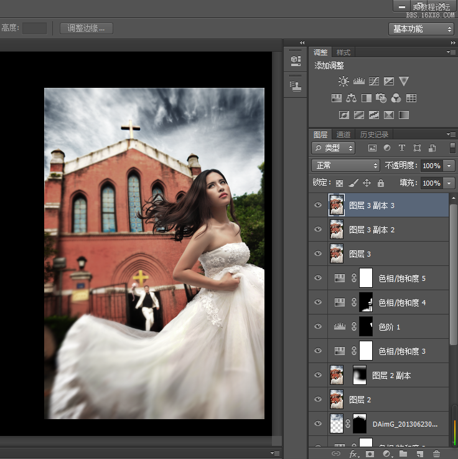
Task: Click the delete layer trash icon
Action: (x=436, y=454)
